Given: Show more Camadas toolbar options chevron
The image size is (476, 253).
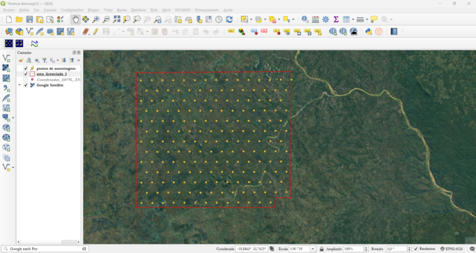Looking at the screenshot, I should click(78, 60).
